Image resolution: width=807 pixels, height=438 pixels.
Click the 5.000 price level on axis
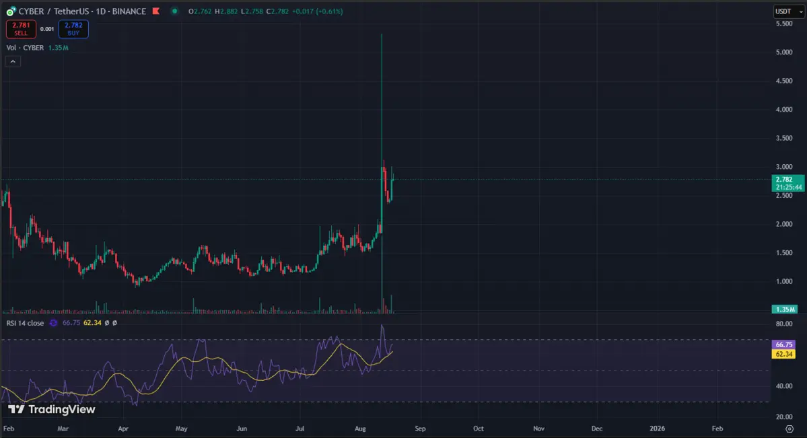(x=784, y=52)
